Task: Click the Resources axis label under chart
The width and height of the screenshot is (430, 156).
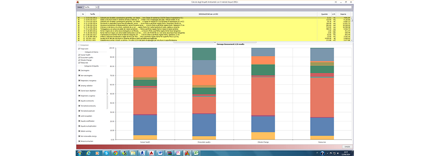Action: click(322, 142)
